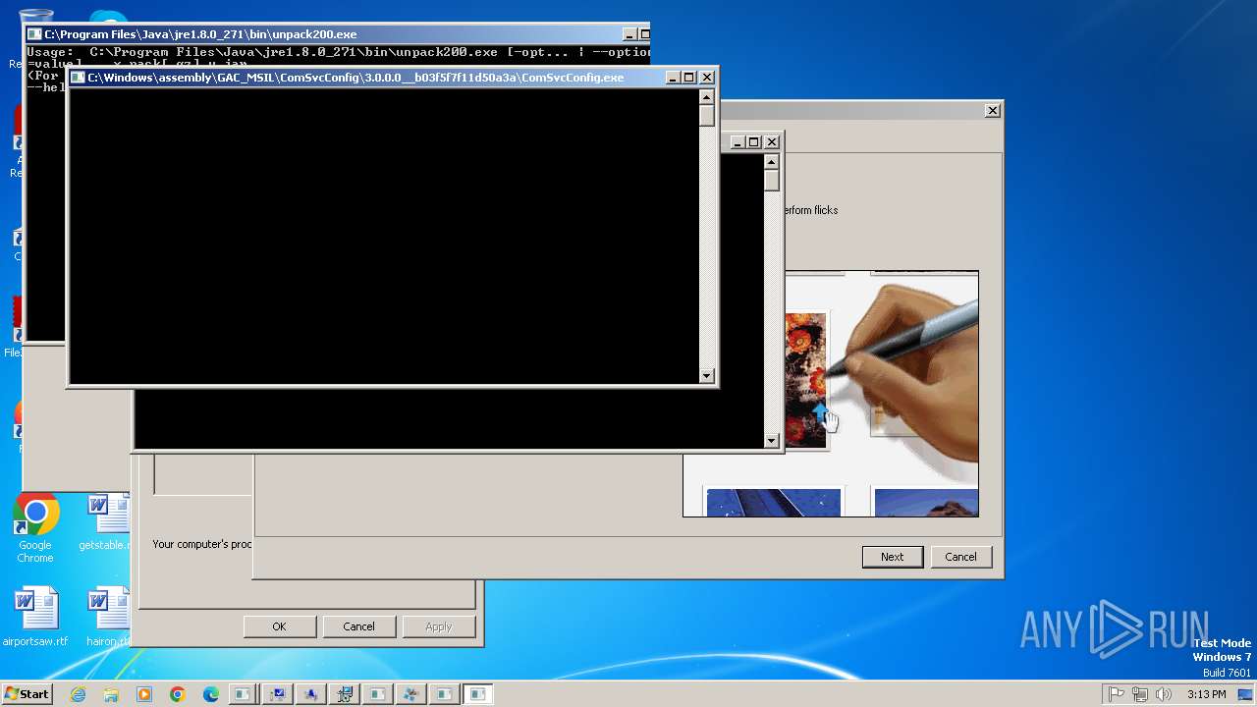The image size is (1257, 707).
Task: Click Apply in the properties dialog
Action: pyautogui.click(x=438, y=626)
